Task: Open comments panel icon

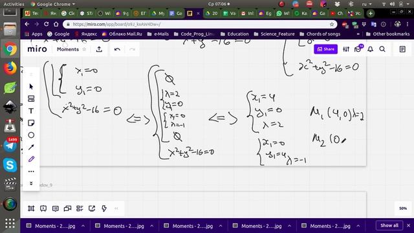Action: [56, 208]
